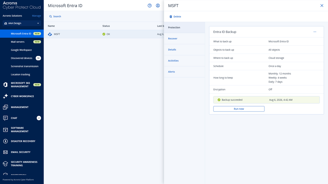
Task: Sort by the Status column header
Action: coord(106,26)
